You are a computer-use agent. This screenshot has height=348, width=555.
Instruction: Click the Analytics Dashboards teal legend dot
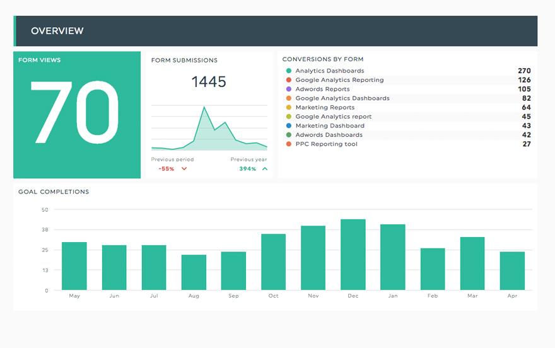click(x=289, y=71)
